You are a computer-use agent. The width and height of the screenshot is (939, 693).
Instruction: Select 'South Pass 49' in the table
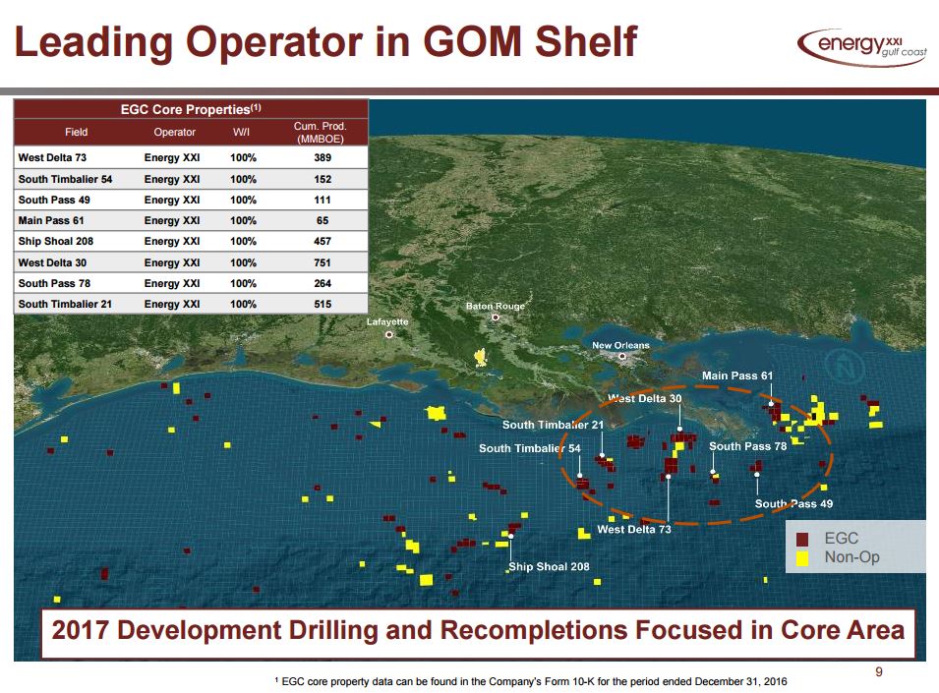pyautogui.click(x=54, y=200)
